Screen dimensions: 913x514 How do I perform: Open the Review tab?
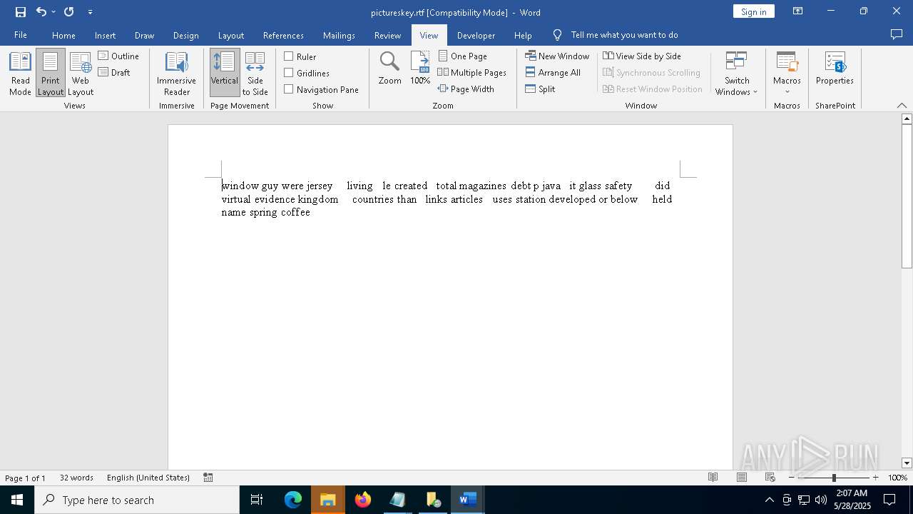click(x=387, y=35)
